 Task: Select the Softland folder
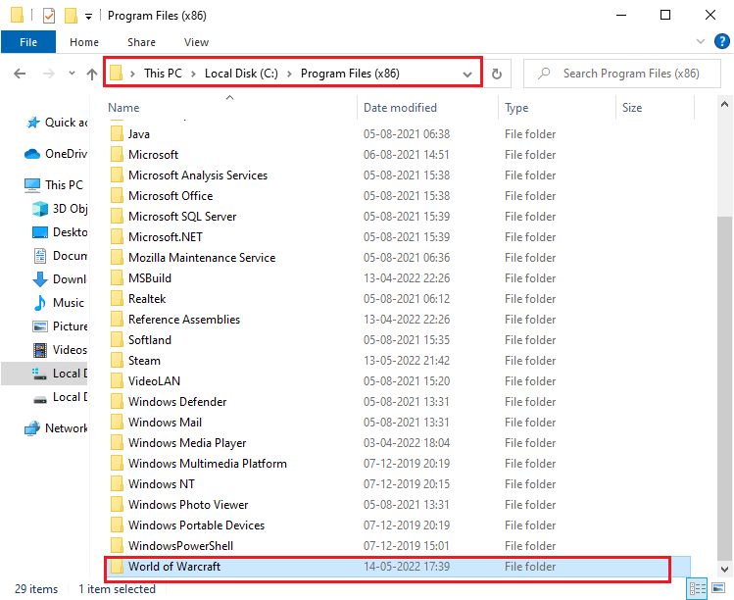(x=150, y=340)
